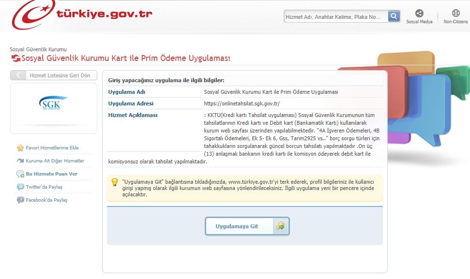Open the Sosyal Medya share icon
The height and width of the screenshot is (279, 470).
pos(419,14)
